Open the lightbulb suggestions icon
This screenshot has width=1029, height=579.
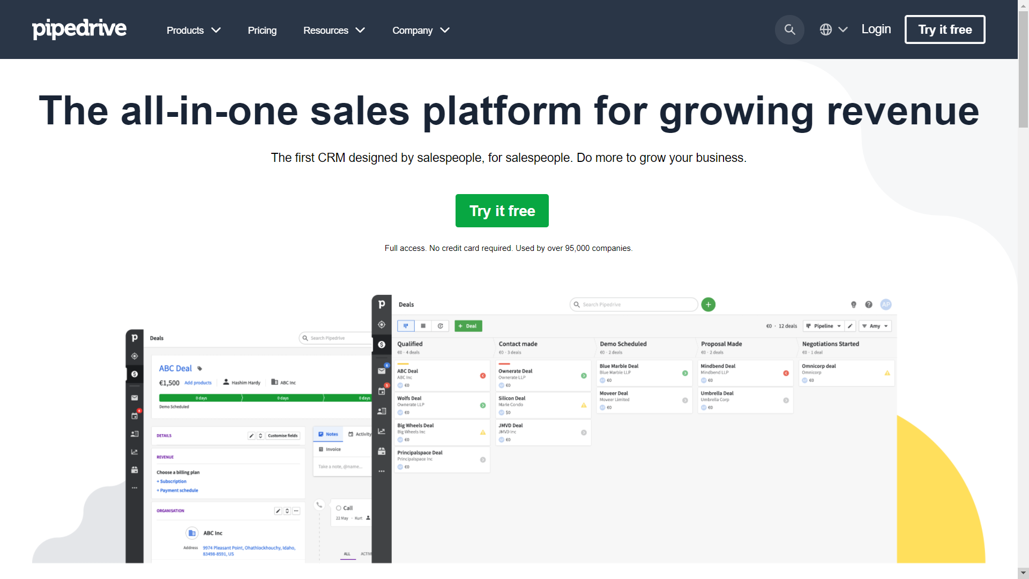(x=854, y=305)
